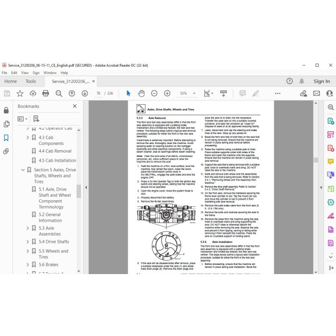Open the 4.5 Cab Installation bookmark
This screenshot has height=336, width=336.
pos(57,160)
